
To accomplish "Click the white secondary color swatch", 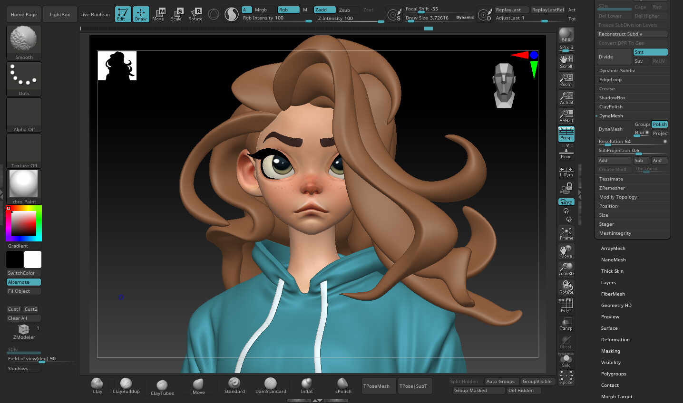I will [x=33, y=259].
